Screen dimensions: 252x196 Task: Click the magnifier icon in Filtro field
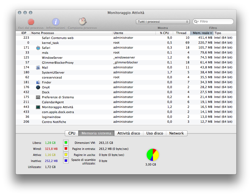(x=196, y=22)
